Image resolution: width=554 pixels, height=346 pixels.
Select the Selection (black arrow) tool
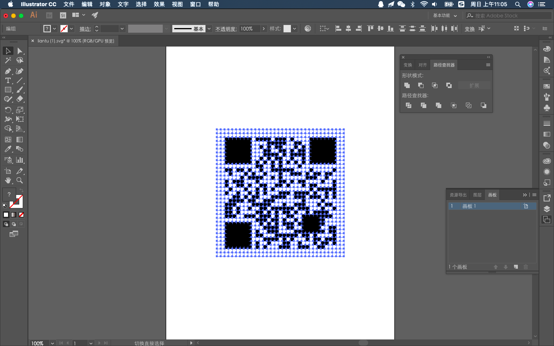pos(8,51)
